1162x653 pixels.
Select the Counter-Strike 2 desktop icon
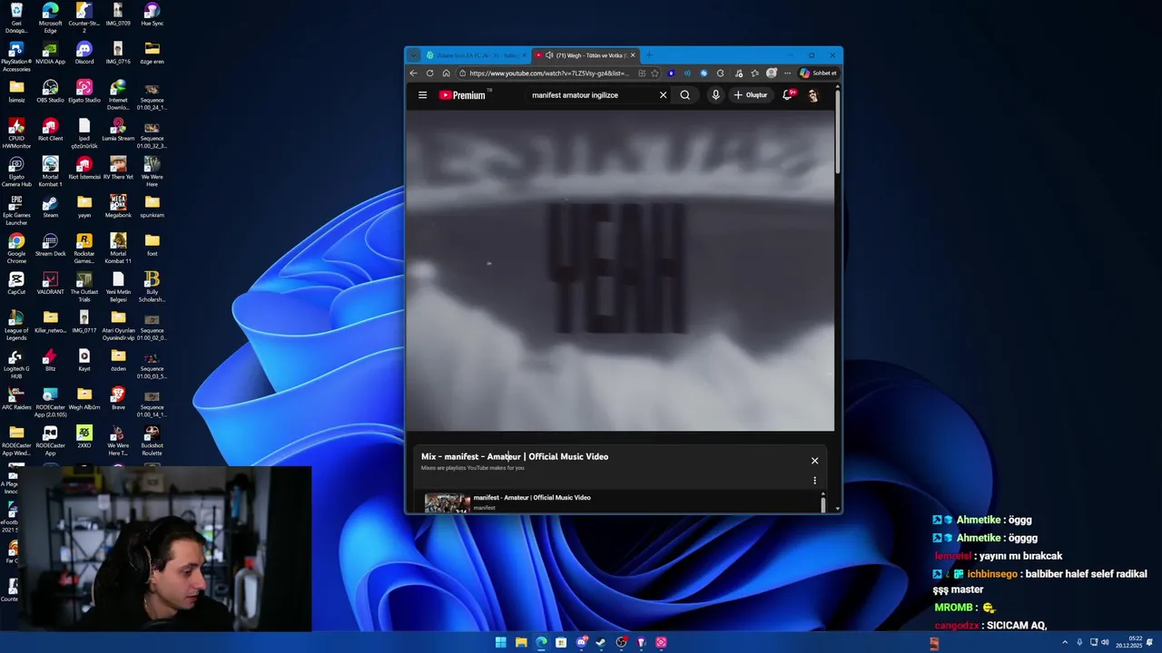(x=84, y=18)
